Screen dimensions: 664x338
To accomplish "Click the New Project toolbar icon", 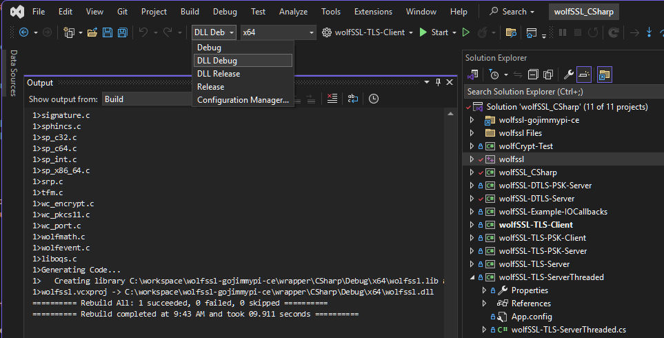I will tap(68, 32).
